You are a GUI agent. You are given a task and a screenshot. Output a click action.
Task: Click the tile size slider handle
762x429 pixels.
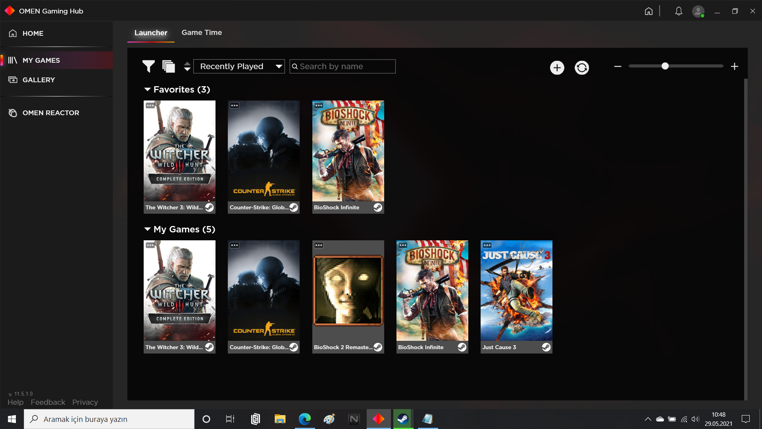(665, 66)
